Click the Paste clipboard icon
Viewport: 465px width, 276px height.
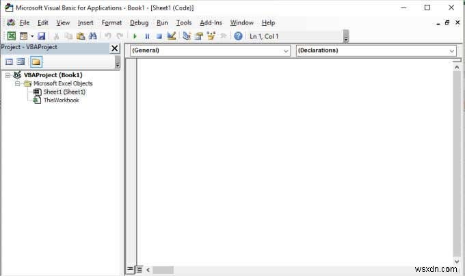[81, 36]
